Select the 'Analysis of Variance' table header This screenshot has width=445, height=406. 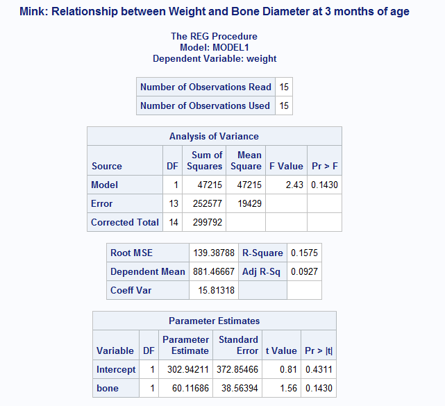pos(214,136)
